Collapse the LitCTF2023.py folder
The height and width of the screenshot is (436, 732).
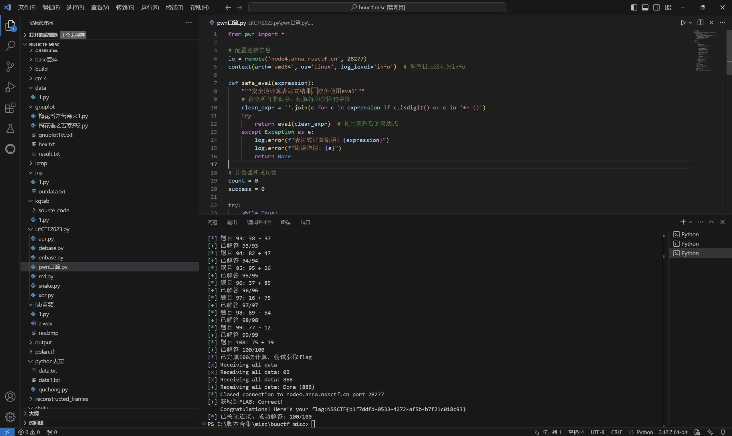pos(110,229)
